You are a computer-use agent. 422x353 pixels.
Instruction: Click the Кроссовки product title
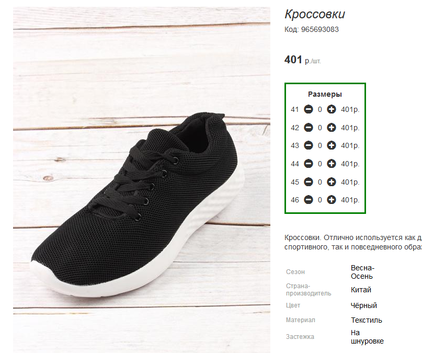(x=315, y=14)
